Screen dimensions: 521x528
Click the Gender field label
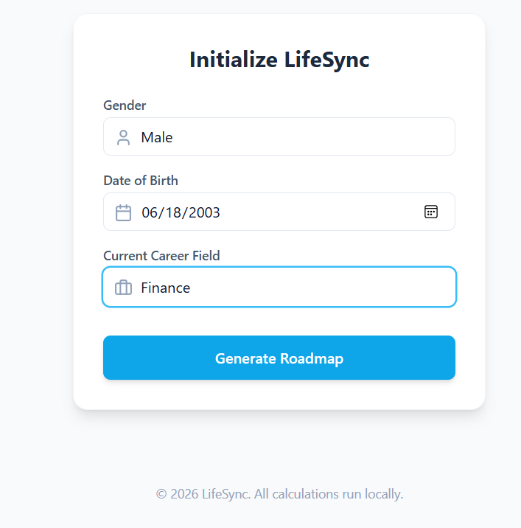point(125,105)
